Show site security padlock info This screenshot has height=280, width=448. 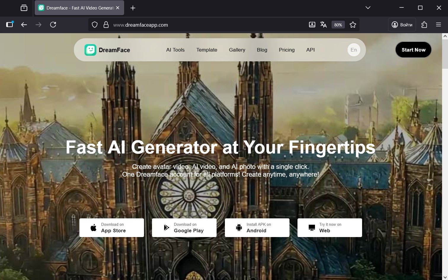click(106, 25)
